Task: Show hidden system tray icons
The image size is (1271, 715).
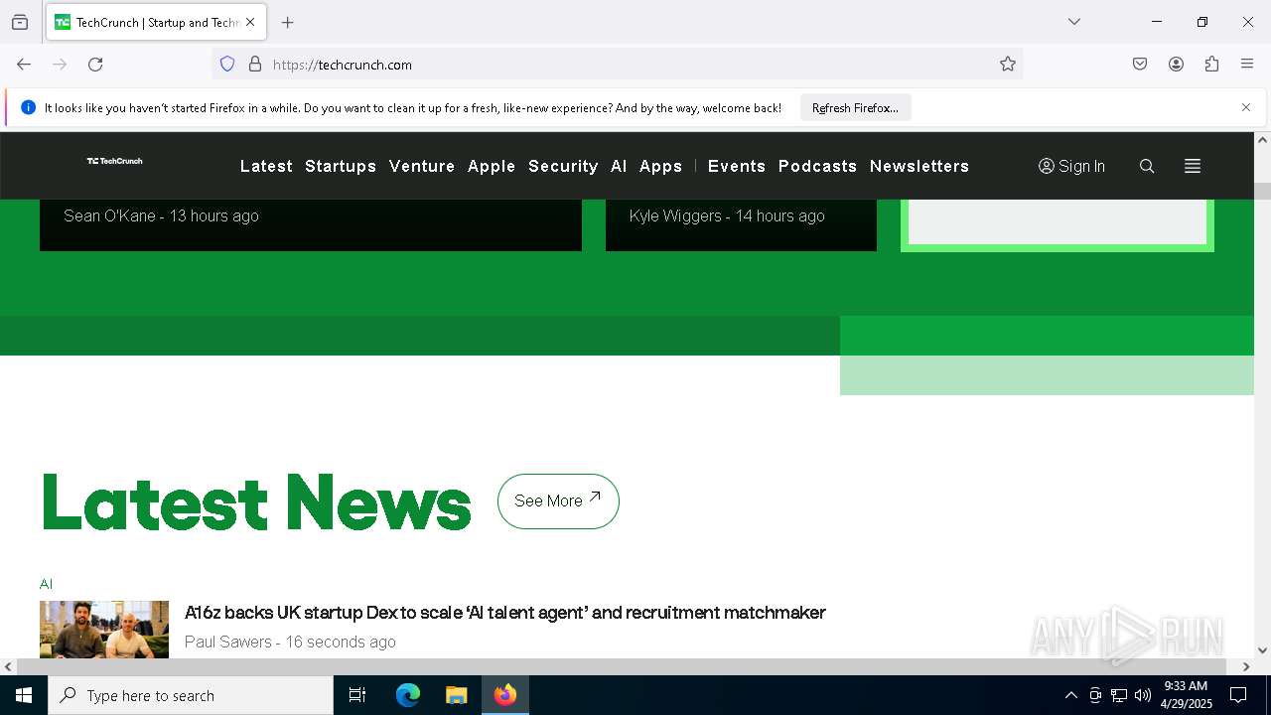Action: (x=1070, y=695)
